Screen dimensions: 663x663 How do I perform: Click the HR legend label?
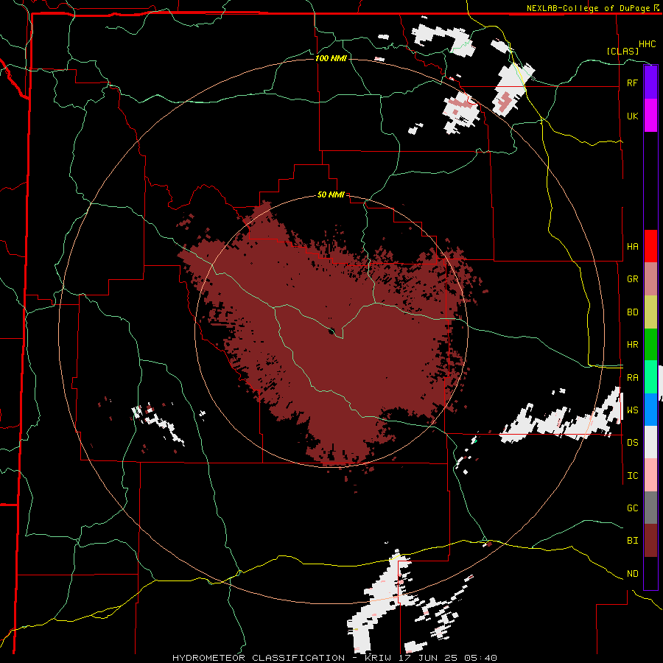pos(632,345)
